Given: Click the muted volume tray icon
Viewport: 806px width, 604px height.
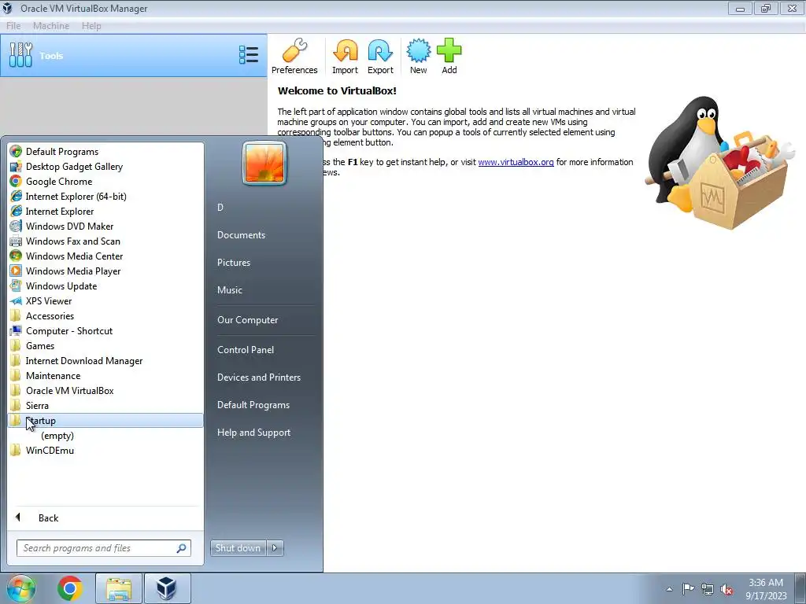Looking at the screenshot, I should 727,589.
